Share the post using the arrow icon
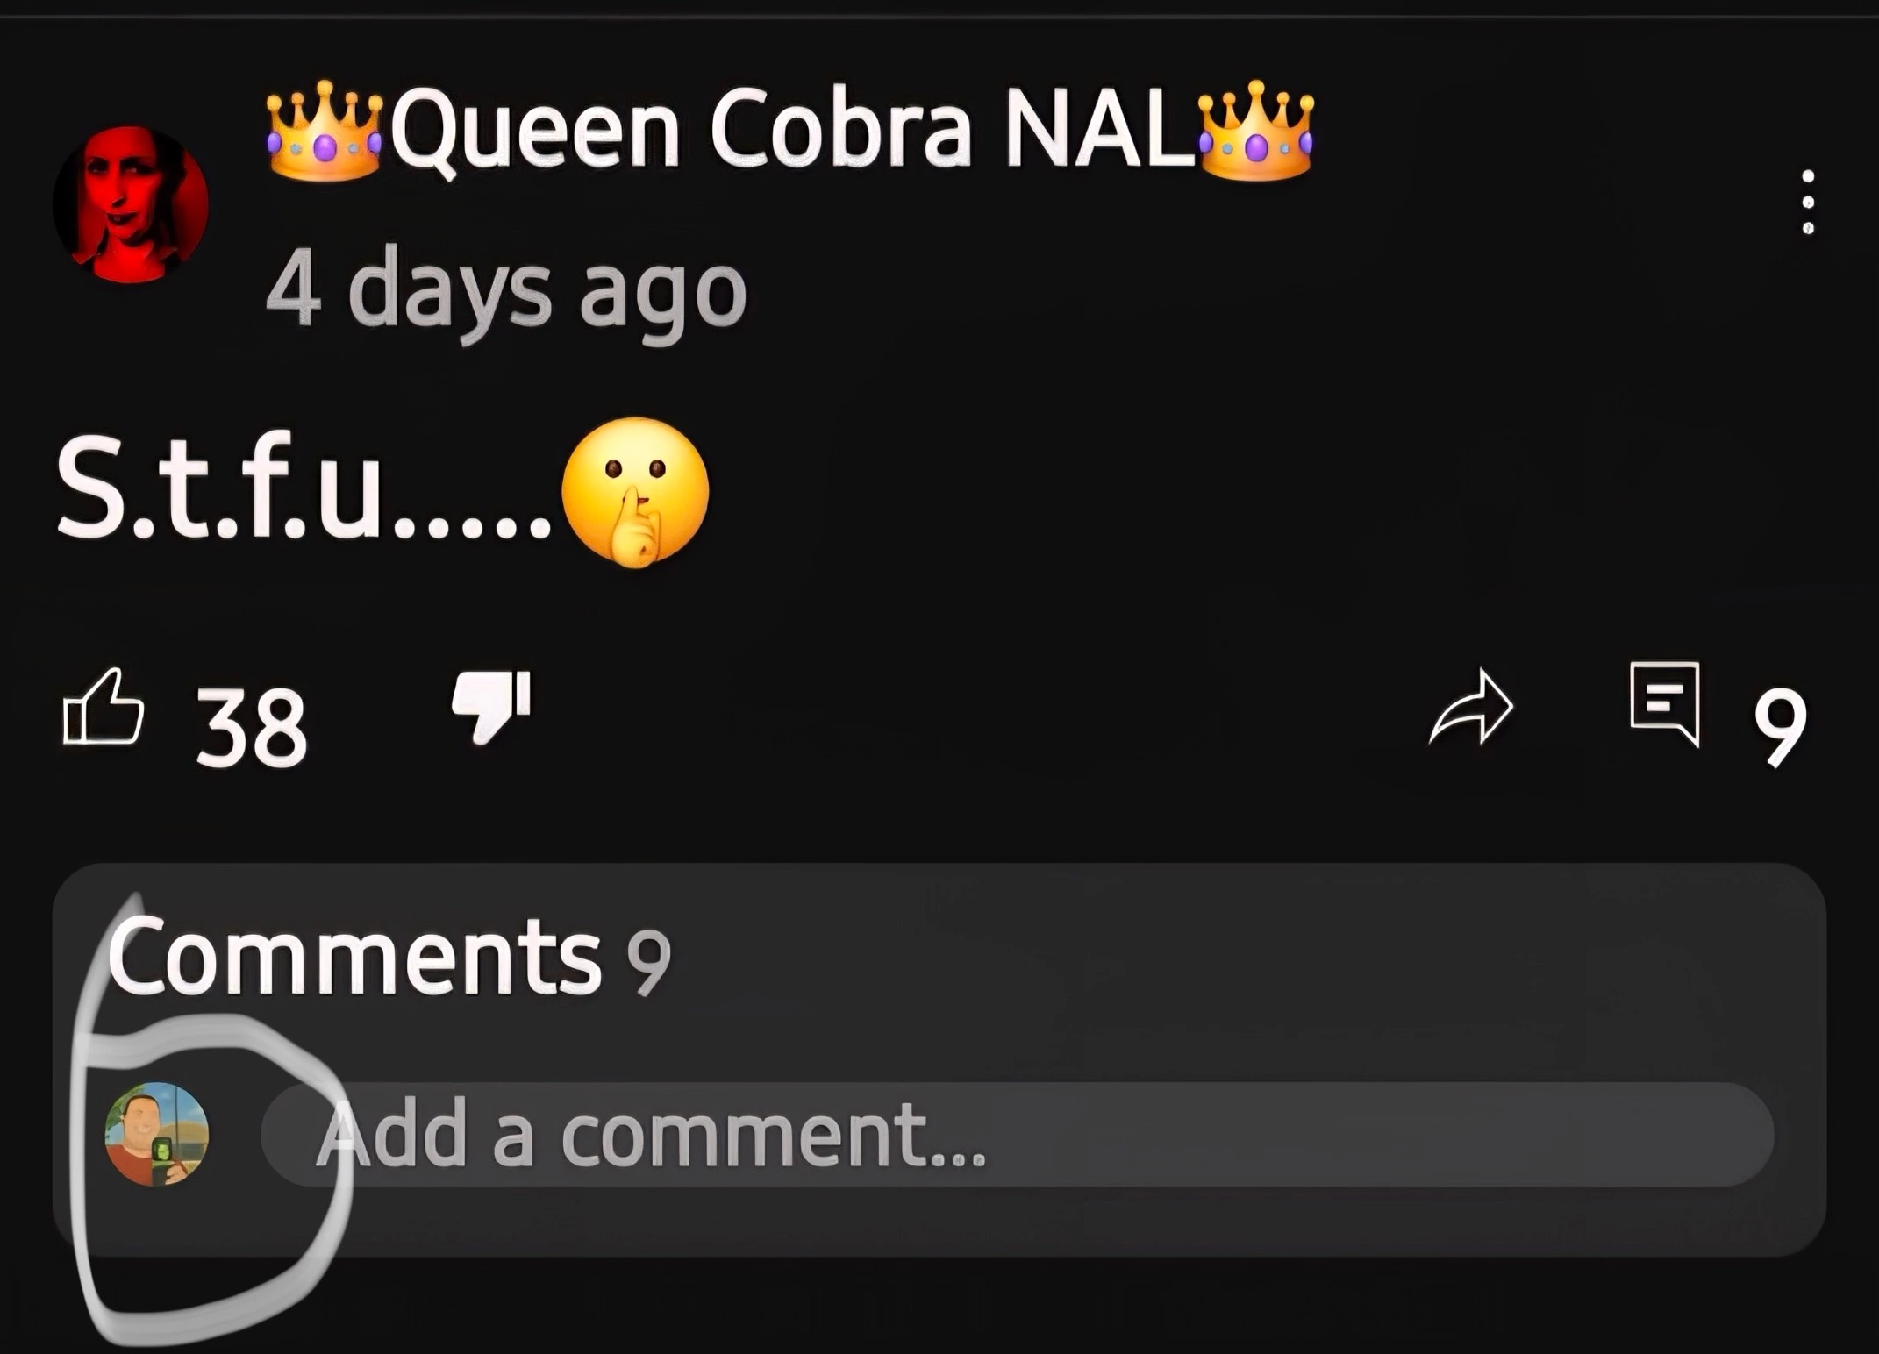 click(1472, 707)
